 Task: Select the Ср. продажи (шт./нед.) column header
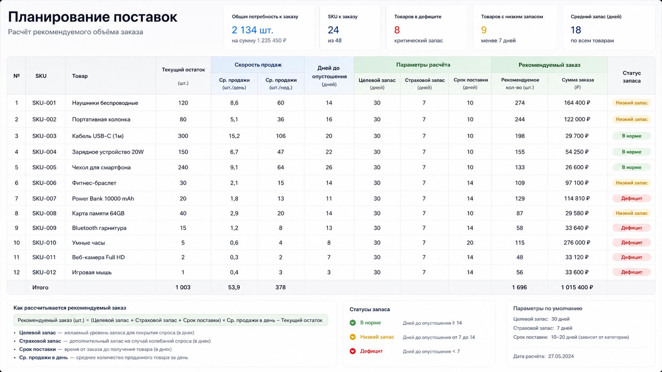(x=281, y=83)
